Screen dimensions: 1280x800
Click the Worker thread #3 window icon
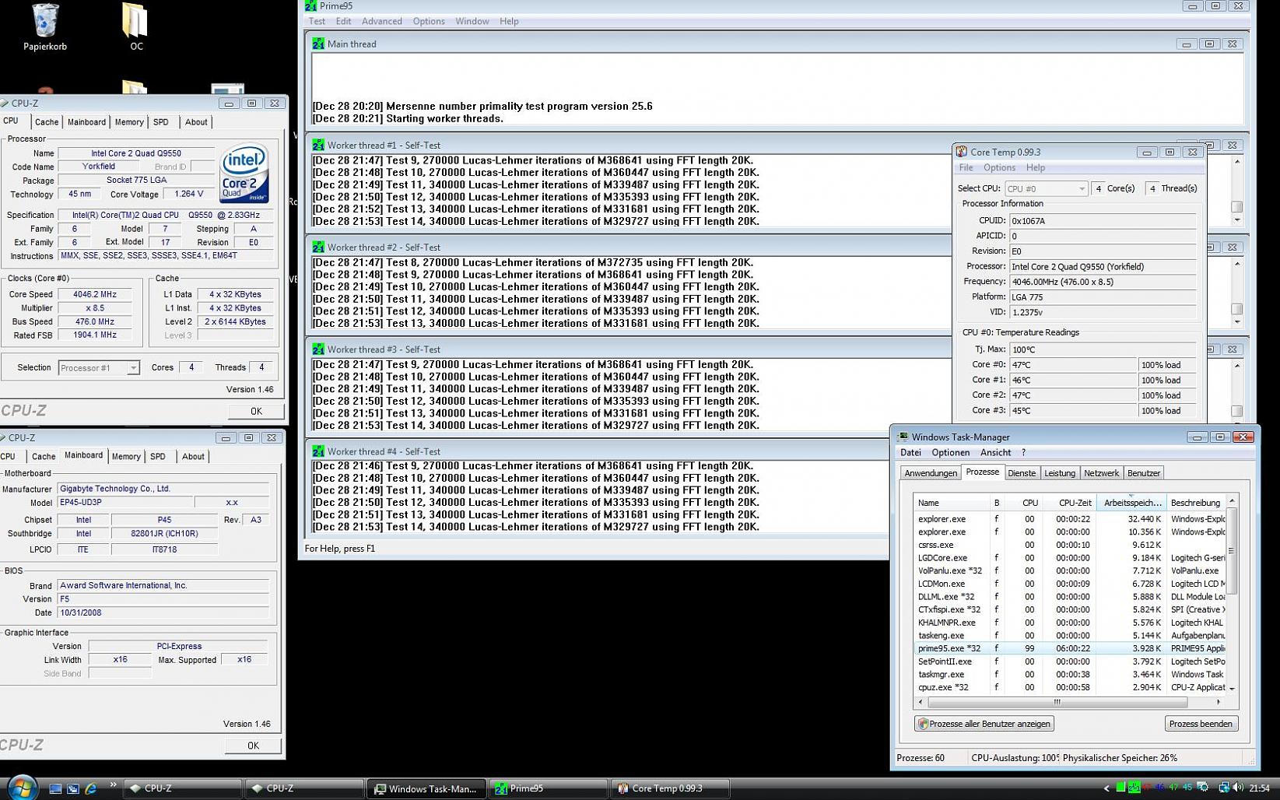click(x=317, y=349)
